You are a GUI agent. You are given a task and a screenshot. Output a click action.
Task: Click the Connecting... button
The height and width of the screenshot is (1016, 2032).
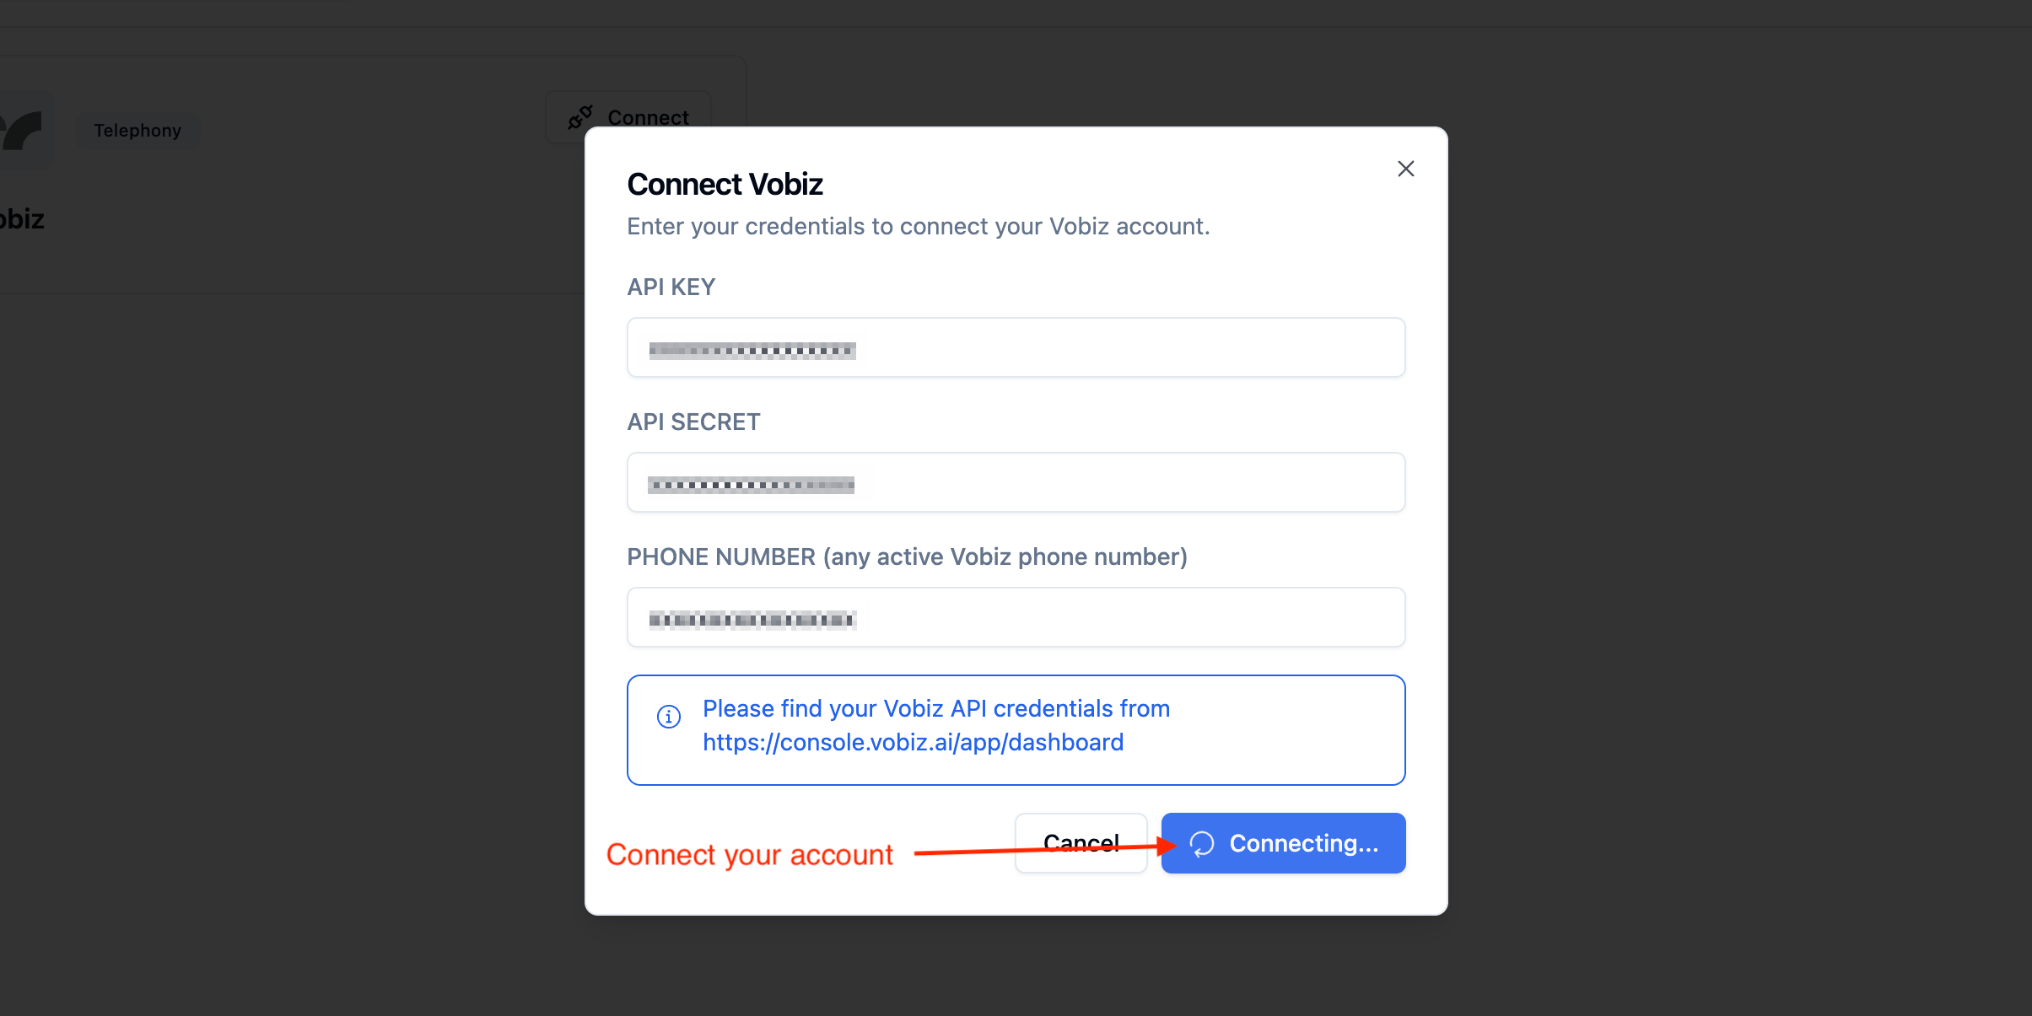1282,842
